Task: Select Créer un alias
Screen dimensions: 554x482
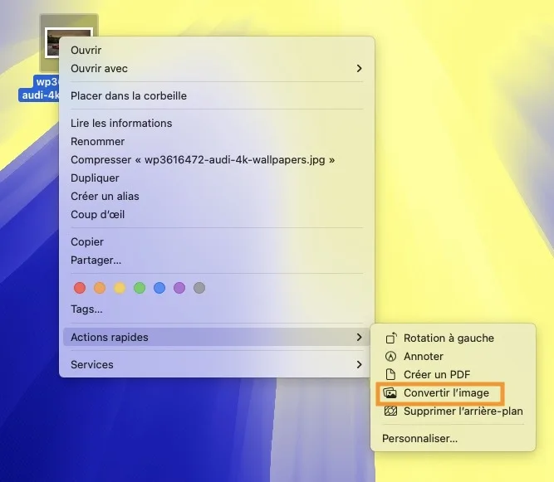Action: tap(217, 196)
